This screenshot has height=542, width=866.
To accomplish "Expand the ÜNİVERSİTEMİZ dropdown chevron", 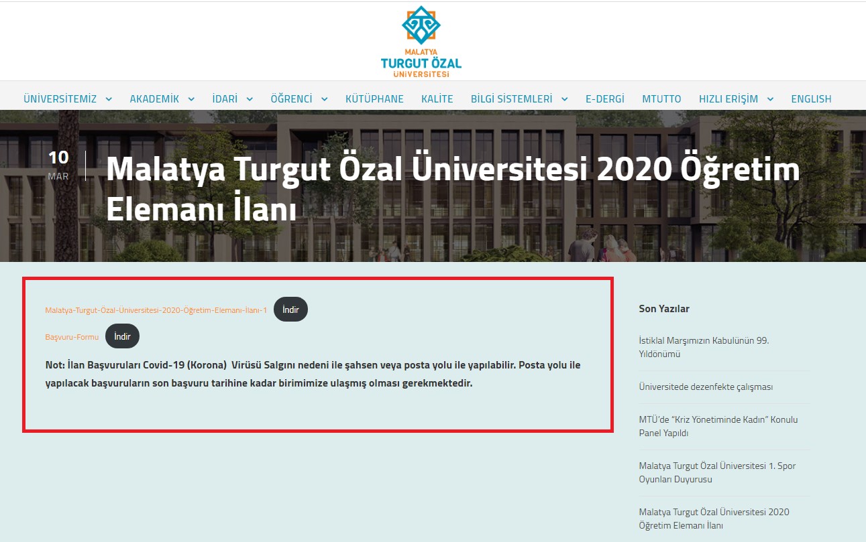I will [109, 99].
